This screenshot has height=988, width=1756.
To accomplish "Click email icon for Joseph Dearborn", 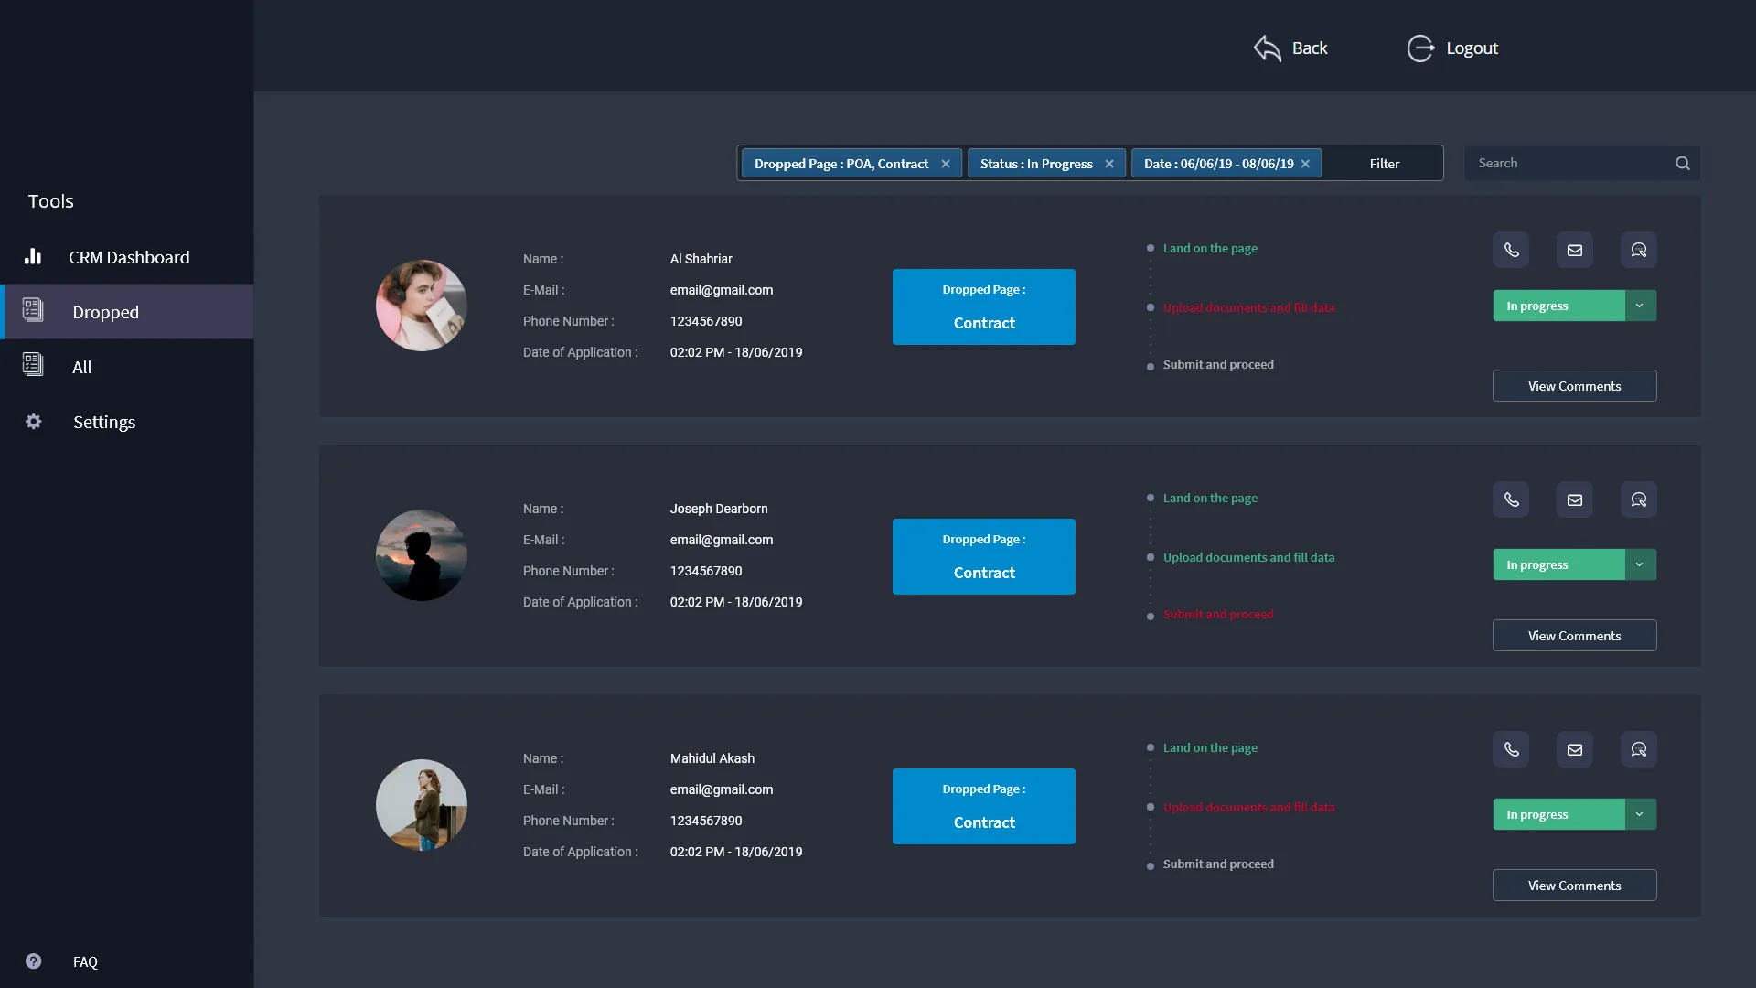I will coord(1574,499).
